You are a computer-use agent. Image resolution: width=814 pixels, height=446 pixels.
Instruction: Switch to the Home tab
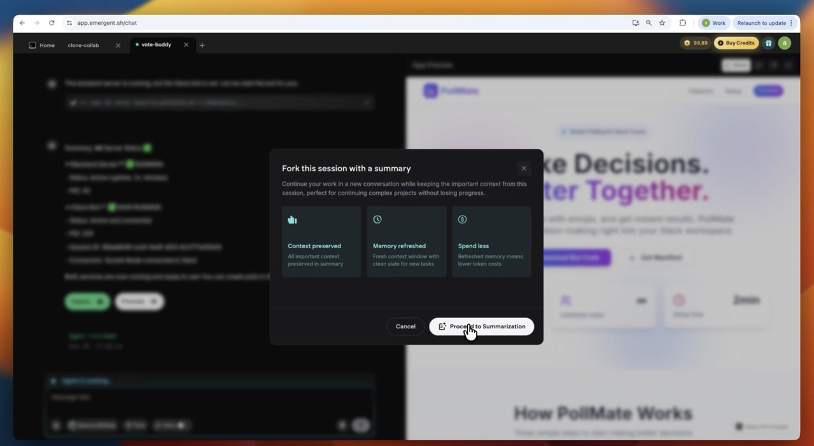pyautogui.click(x=42, y=45)
